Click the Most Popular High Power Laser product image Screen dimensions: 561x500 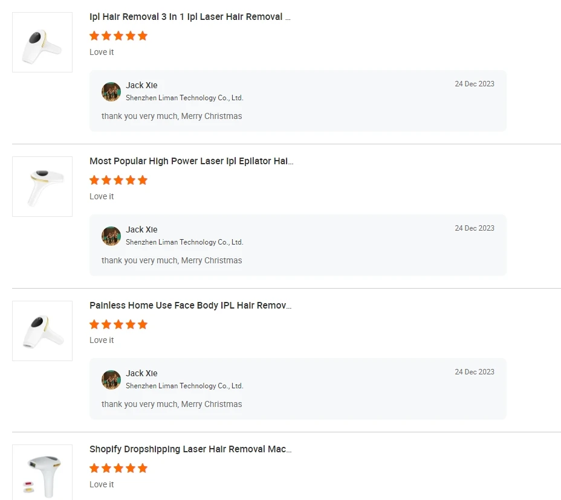tap(42, 187)
